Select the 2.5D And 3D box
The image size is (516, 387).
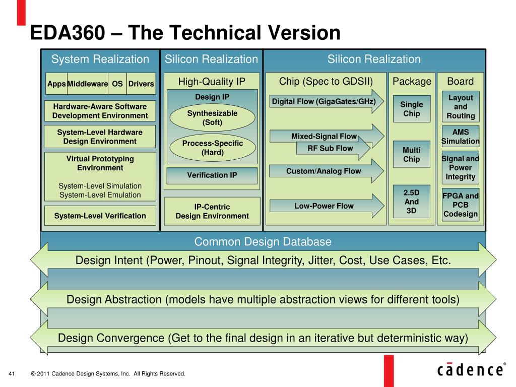(x=412, y=202)
